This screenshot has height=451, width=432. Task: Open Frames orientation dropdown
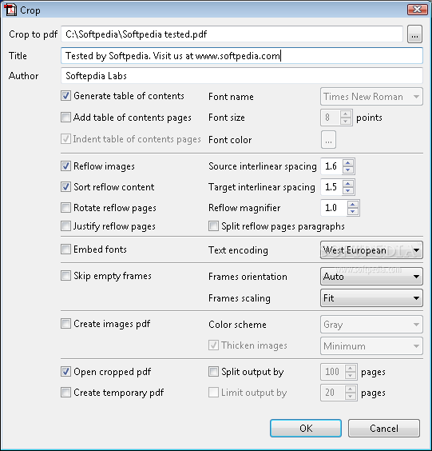[371, 277]
